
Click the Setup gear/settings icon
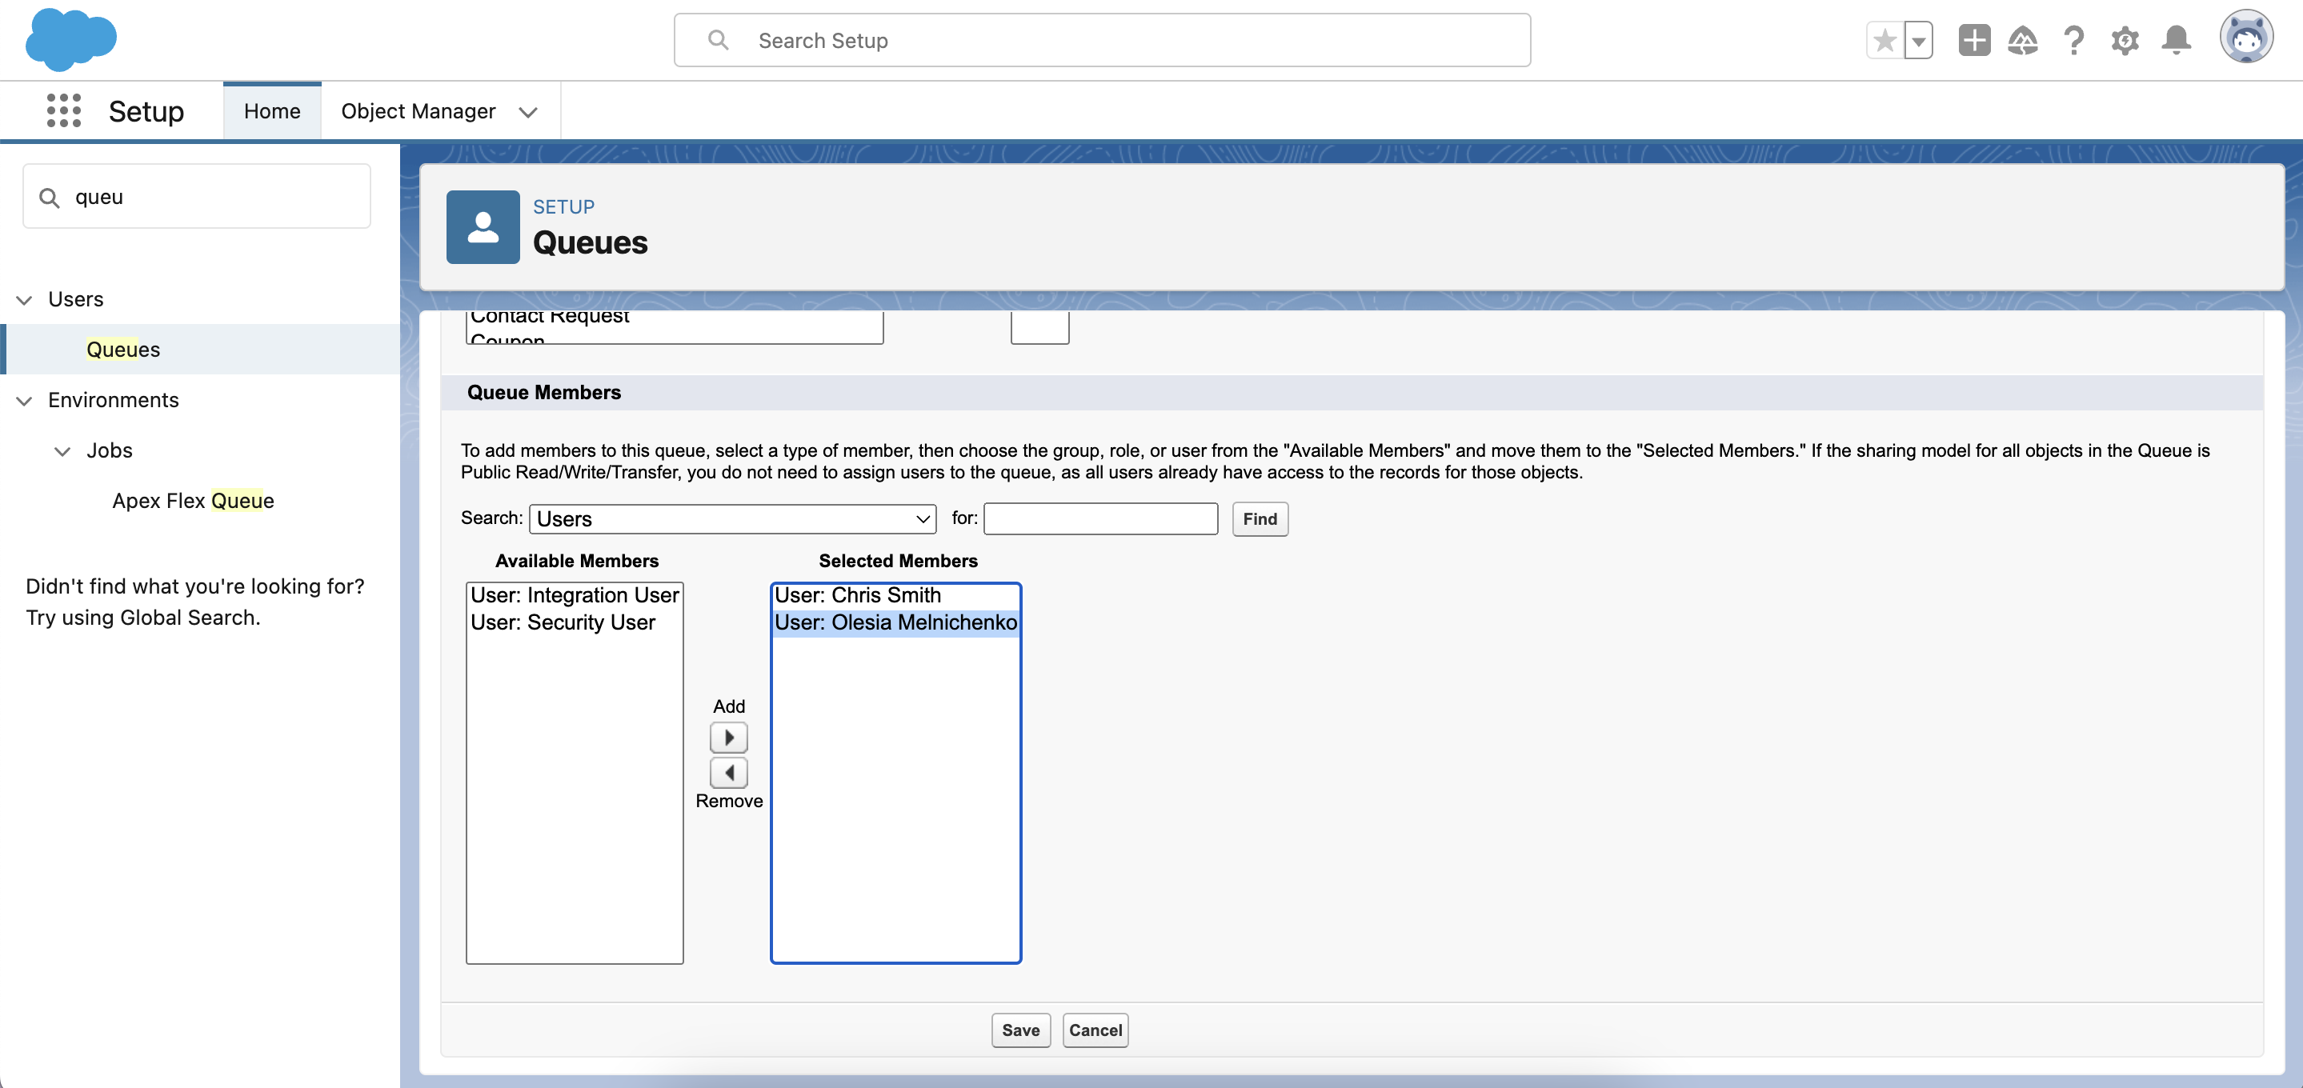tap(2127, 40)
